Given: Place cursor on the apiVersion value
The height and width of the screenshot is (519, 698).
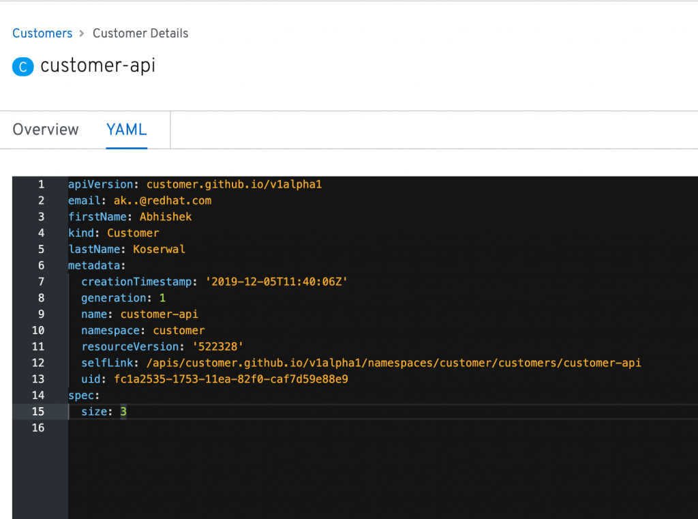Looking at the screenshot, I should point(234,185).
